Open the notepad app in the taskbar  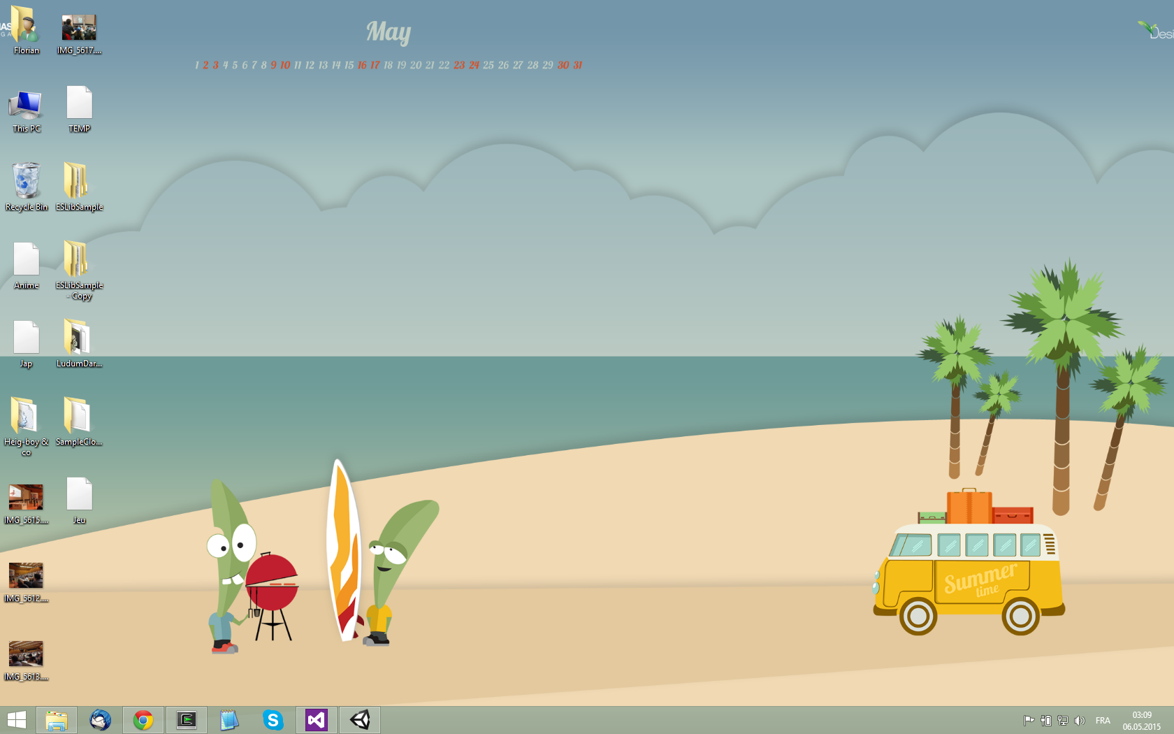[229, 720]
